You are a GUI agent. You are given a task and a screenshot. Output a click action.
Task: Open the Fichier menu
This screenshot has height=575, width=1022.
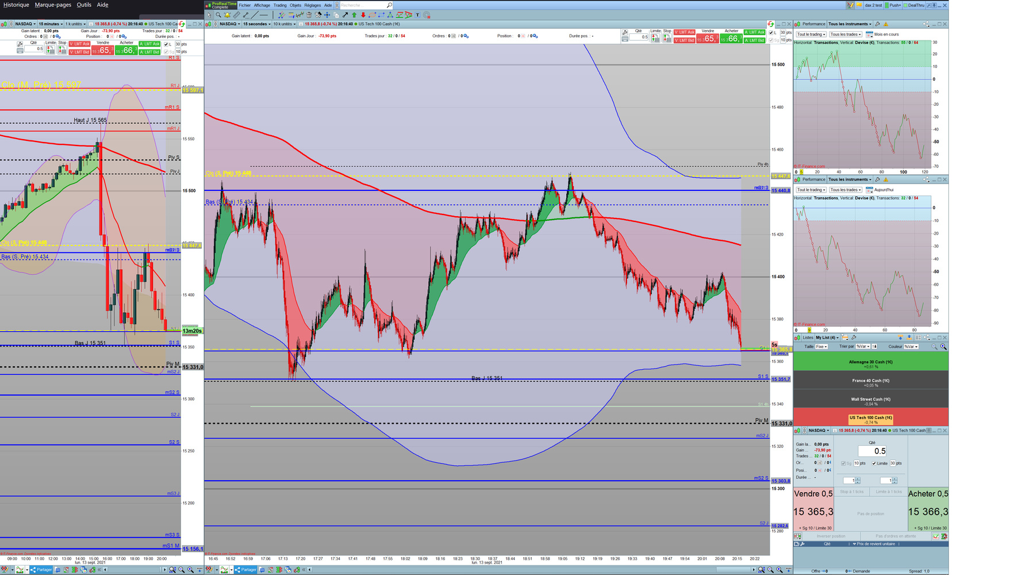click(245, 5)
